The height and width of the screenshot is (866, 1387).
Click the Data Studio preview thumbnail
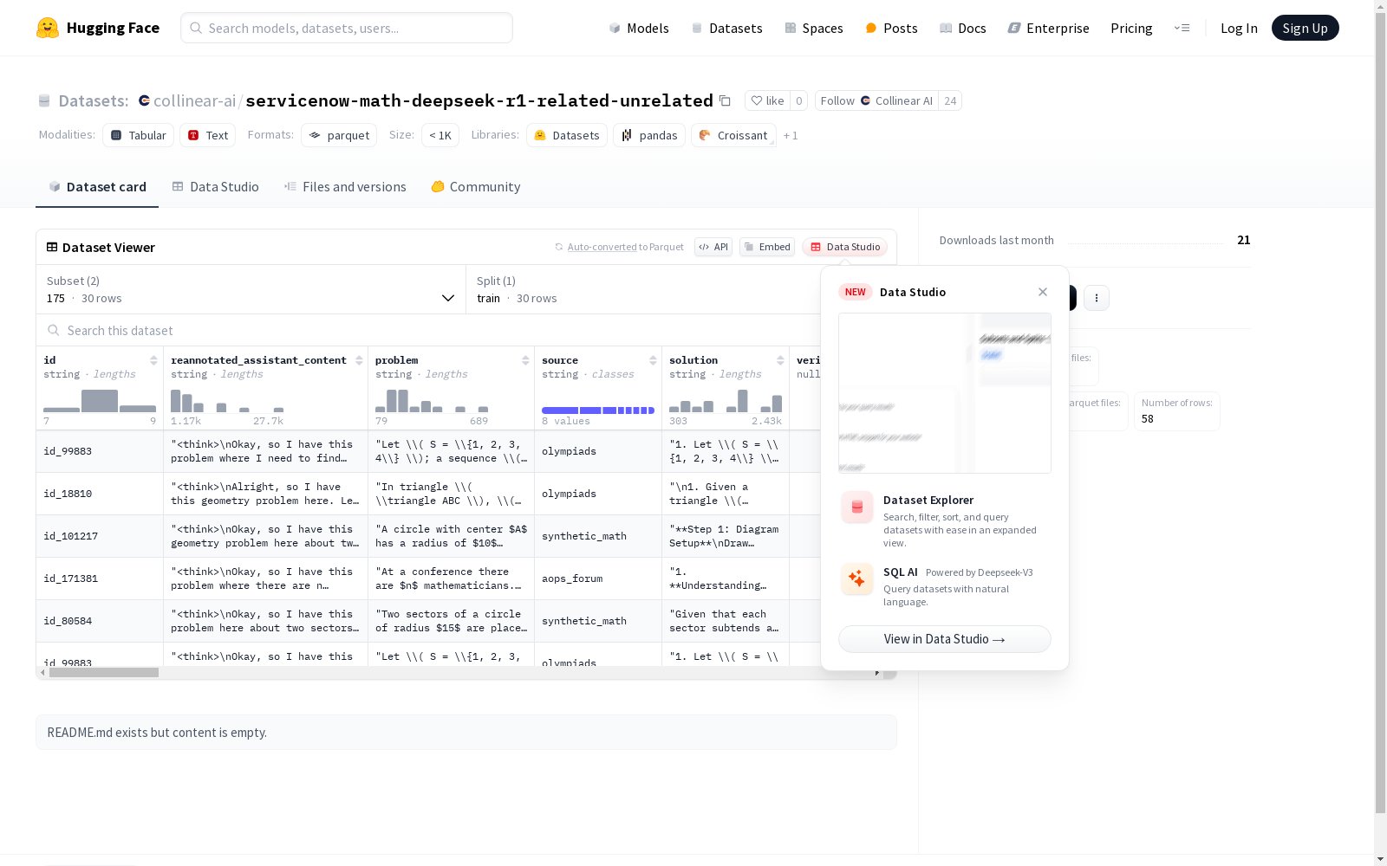coord(945,393)
